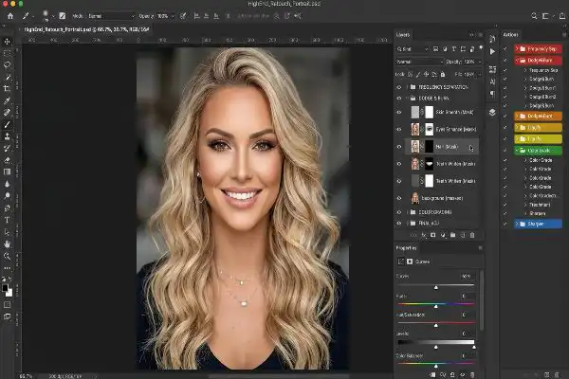Click the Curves value input field
This screenshot has height=379, width=569.
(467, 277)
